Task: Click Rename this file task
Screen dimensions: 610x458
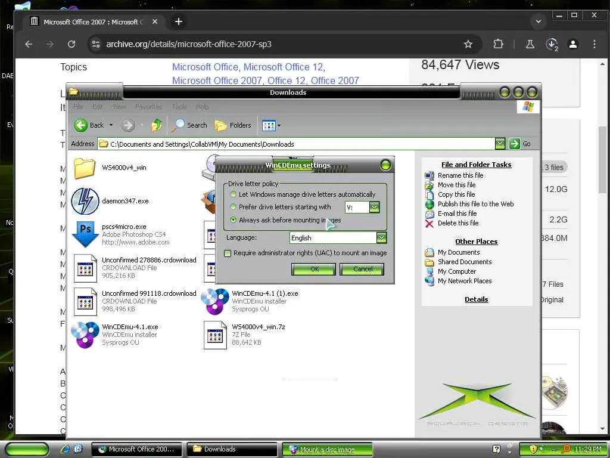Action: click(460, 175)
